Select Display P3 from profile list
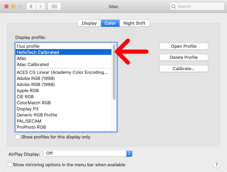Image resolution: width=227 pixels, height=172 pixels. click(28, 109)
